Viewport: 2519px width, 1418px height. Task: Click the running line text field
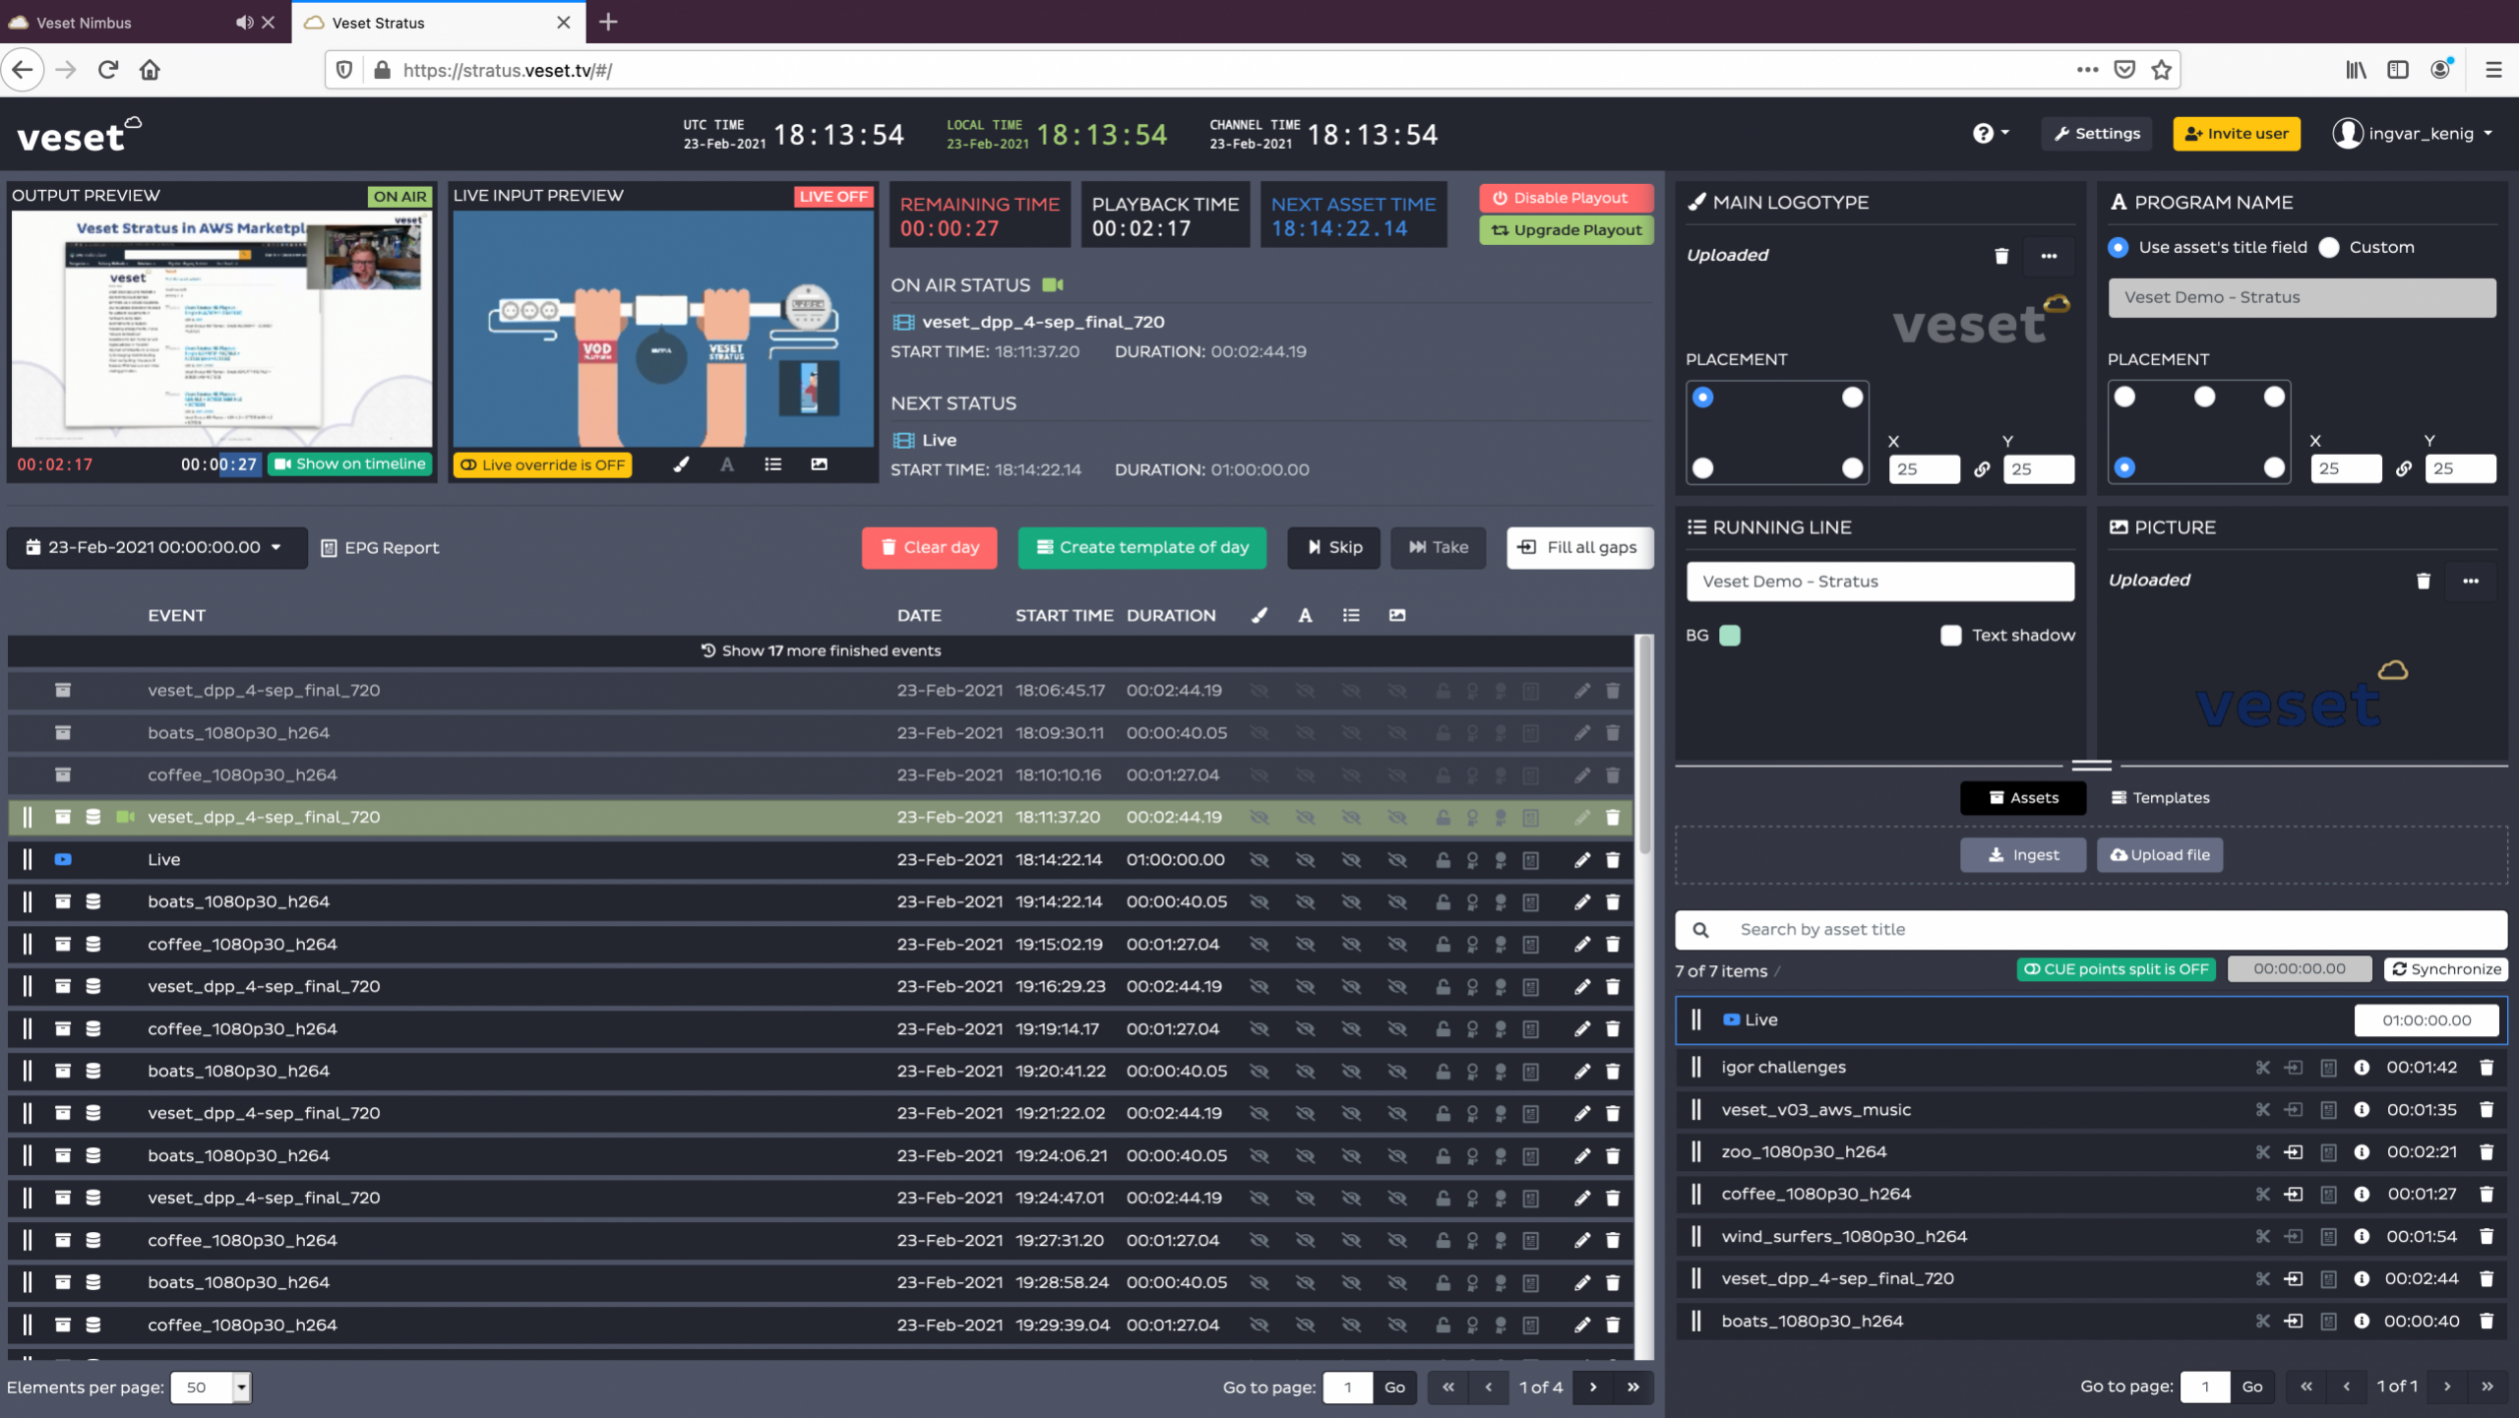pyautogui.click(x=1880, y=582)
